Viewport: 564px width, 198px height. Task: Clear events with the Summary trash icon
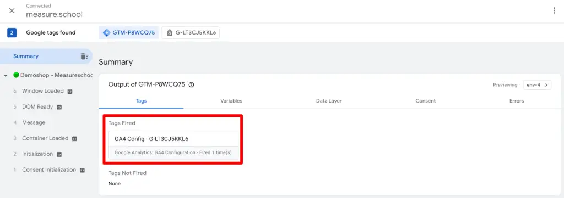tap(84, 56)
